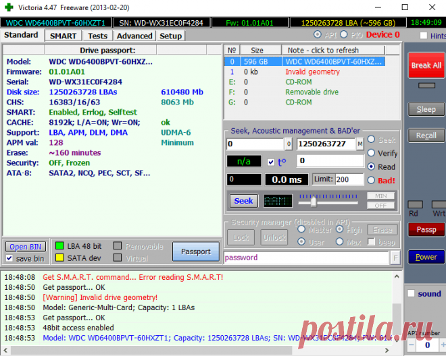Open the Tests tab
446x356 pixels.
97,36
